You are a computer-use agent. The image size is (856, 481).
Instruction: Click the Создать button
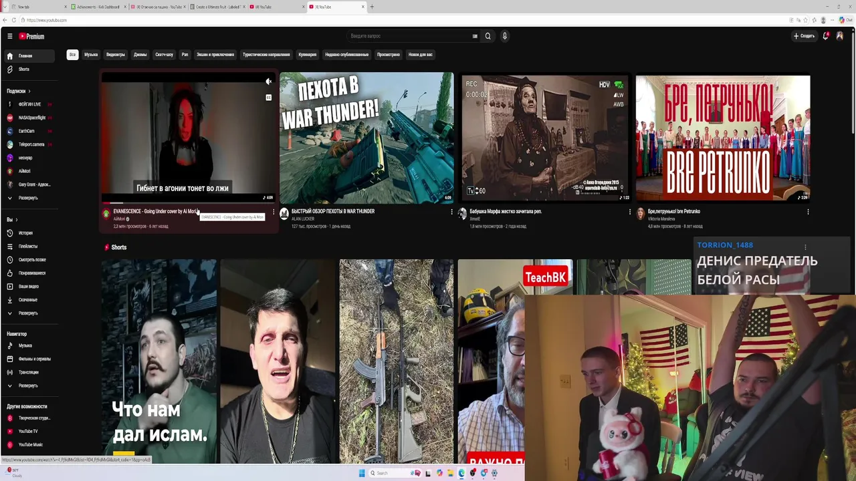pyautogui.click(x=804, y=36)
